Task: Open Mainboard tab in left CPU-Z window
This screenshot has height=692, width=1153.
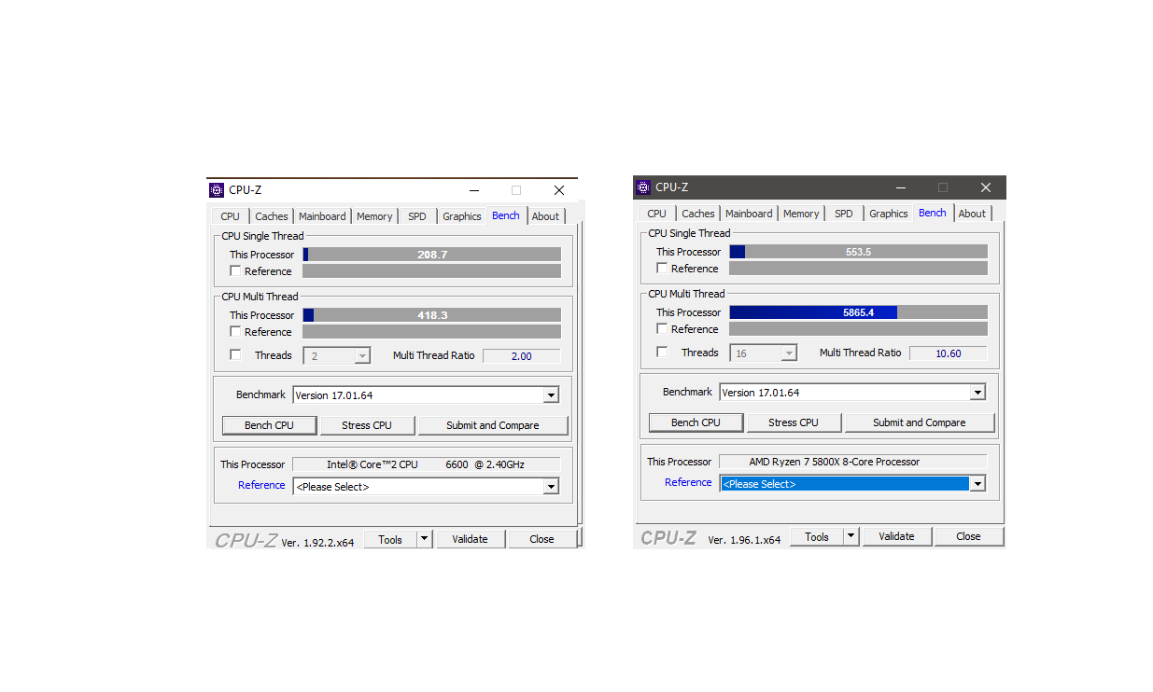Action: [x=322, y=216]
